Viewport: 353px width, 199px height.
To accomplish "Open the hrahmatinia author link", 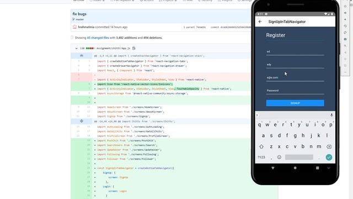I will (x=86, y=27).
